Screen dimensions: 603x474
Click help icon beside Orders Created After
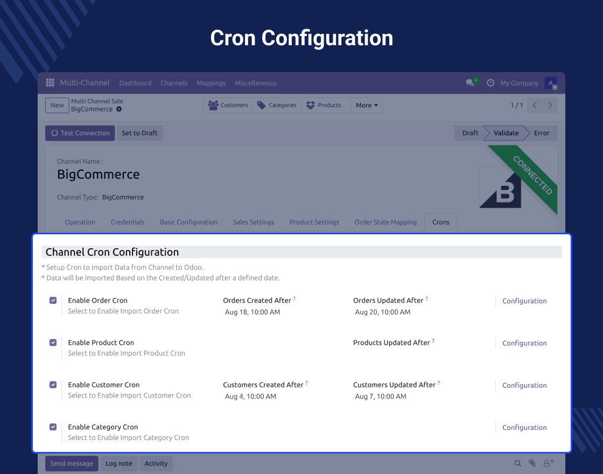[x=294, y=298]
